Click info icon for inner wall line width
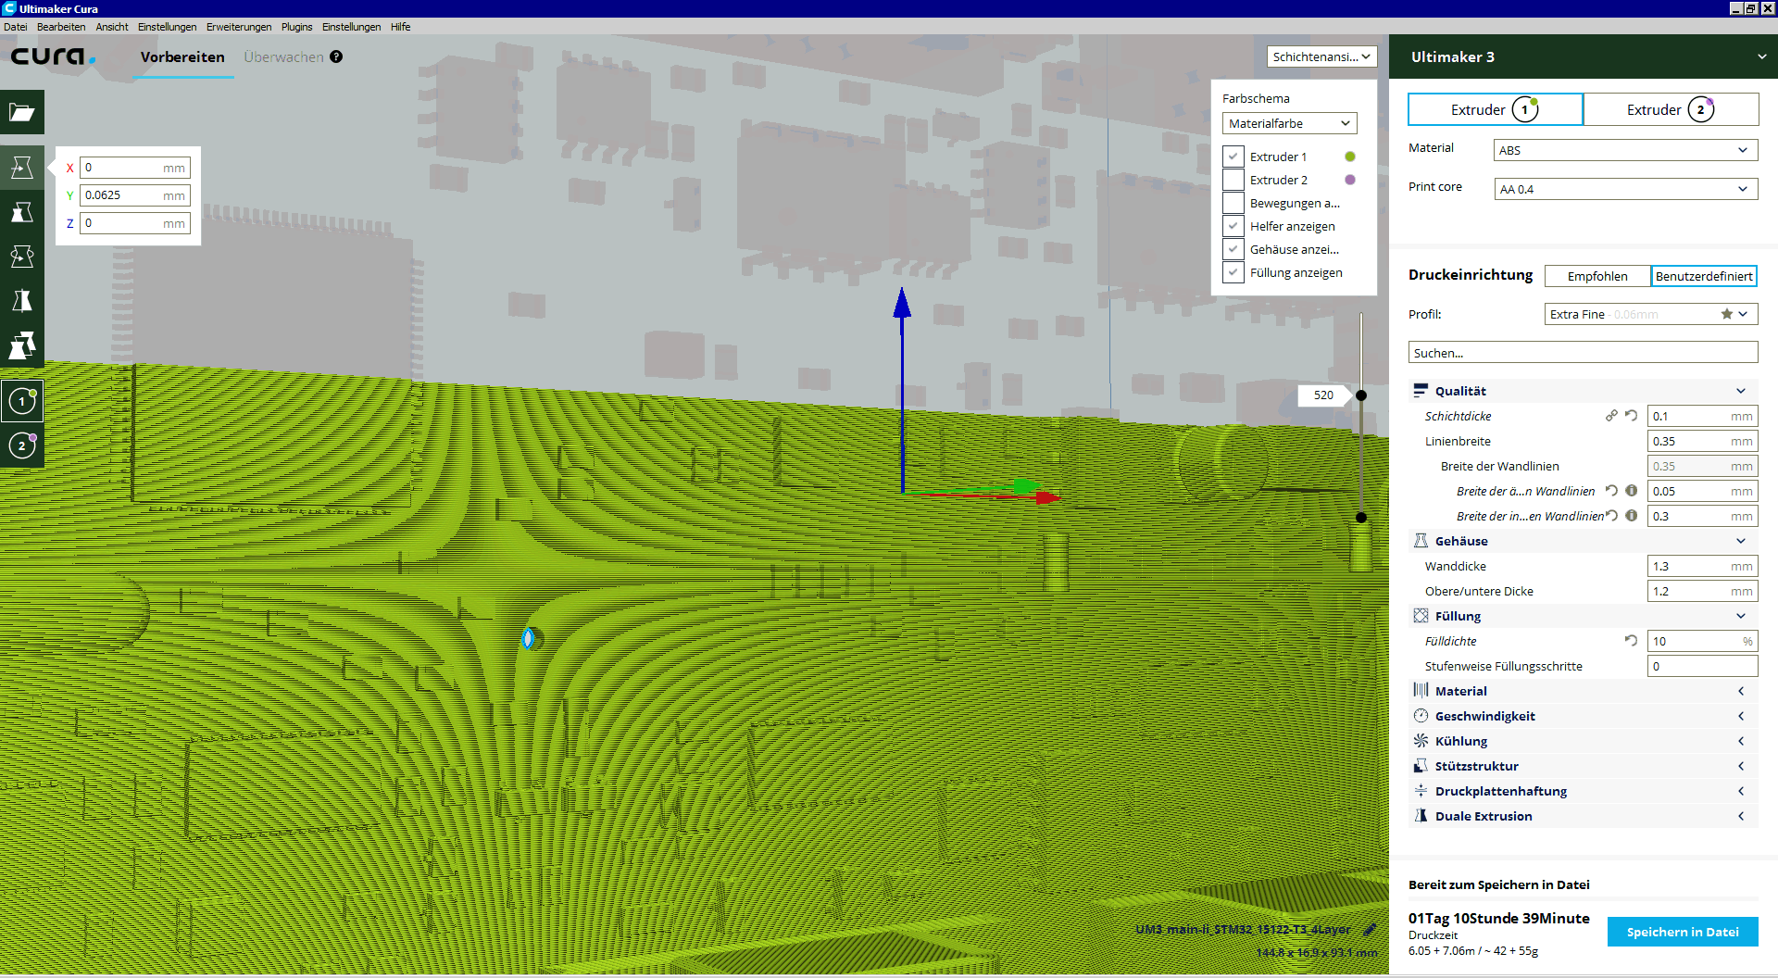Image resolution: width=1778 pixels, height=978 pixels. tap(1632, 516)
